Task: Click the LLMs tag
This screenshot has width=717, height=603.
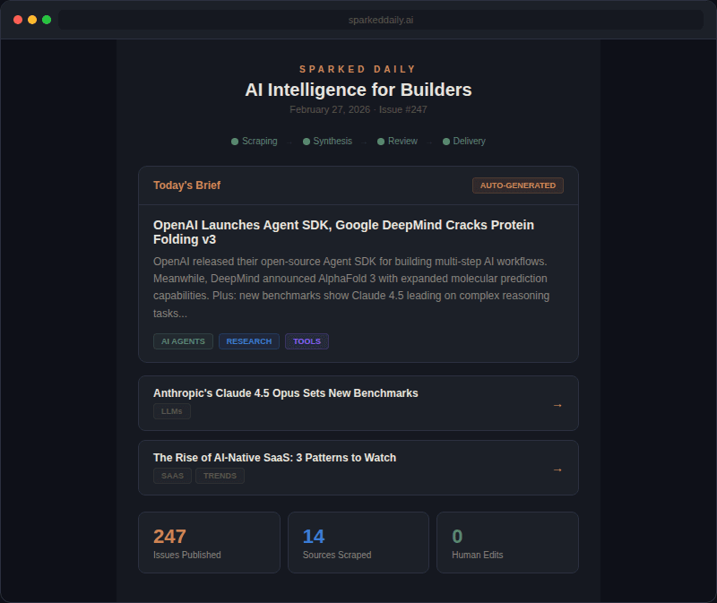Action: pyautogui.click(x=172, y=411)
